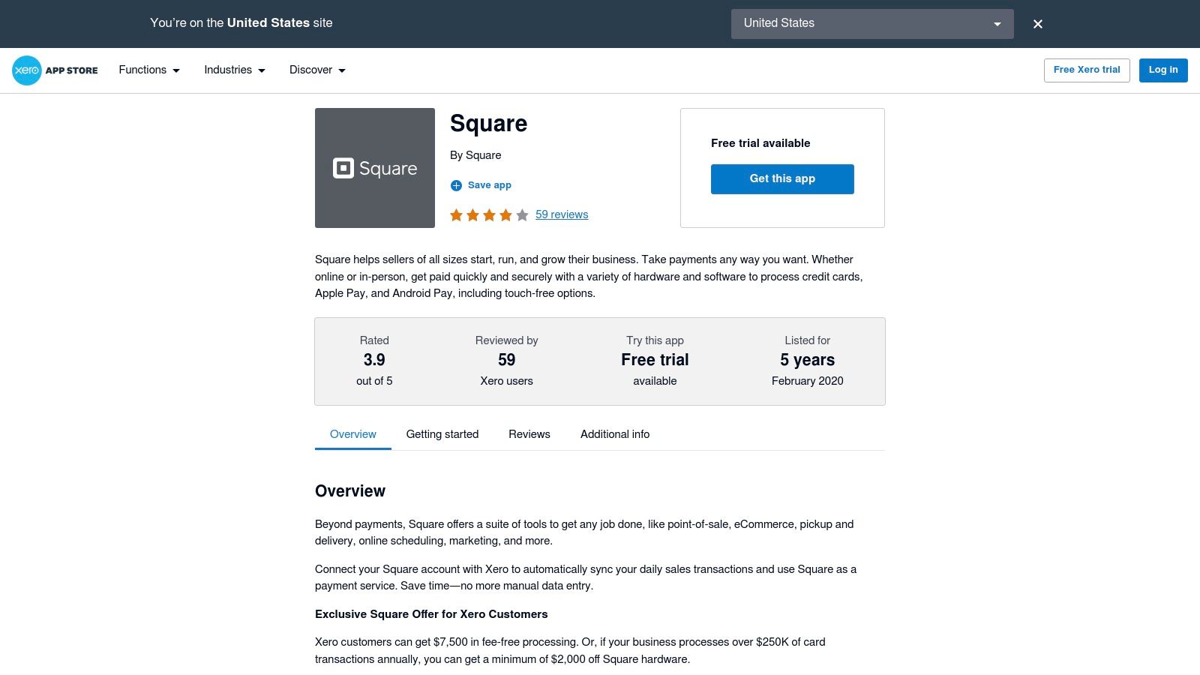Expand the Industries menu
This screenshot has height=675, width=1200.
pos(235,70)
